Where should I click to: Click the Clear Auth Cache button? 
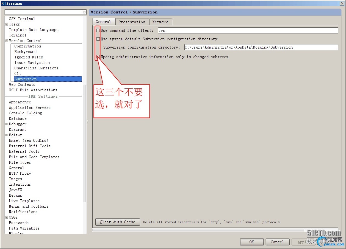(118, 222)
